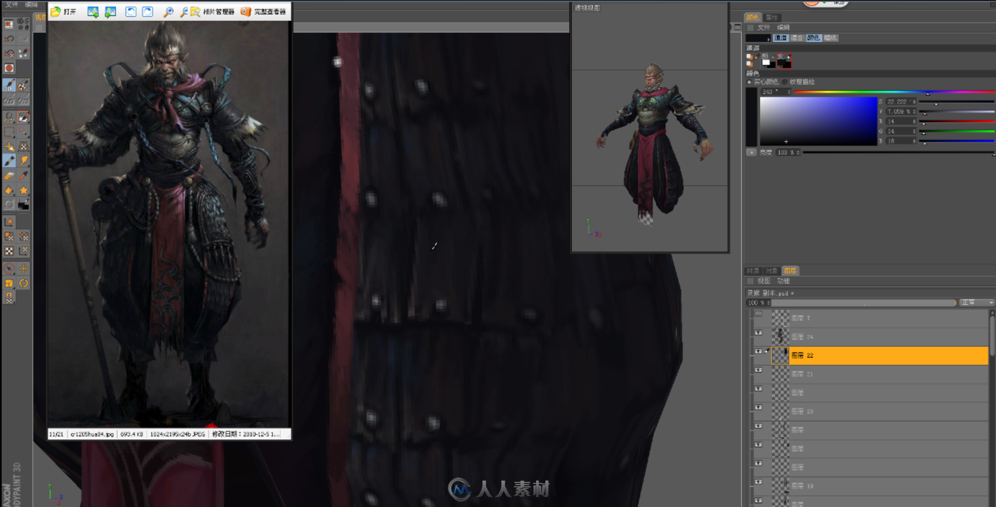Select the live selection arrow tool
The image size is (996, 507).
(x=9, y=269)
